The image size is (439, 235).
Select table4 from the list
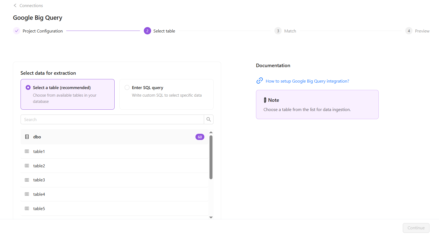click(x=114, y=194)
